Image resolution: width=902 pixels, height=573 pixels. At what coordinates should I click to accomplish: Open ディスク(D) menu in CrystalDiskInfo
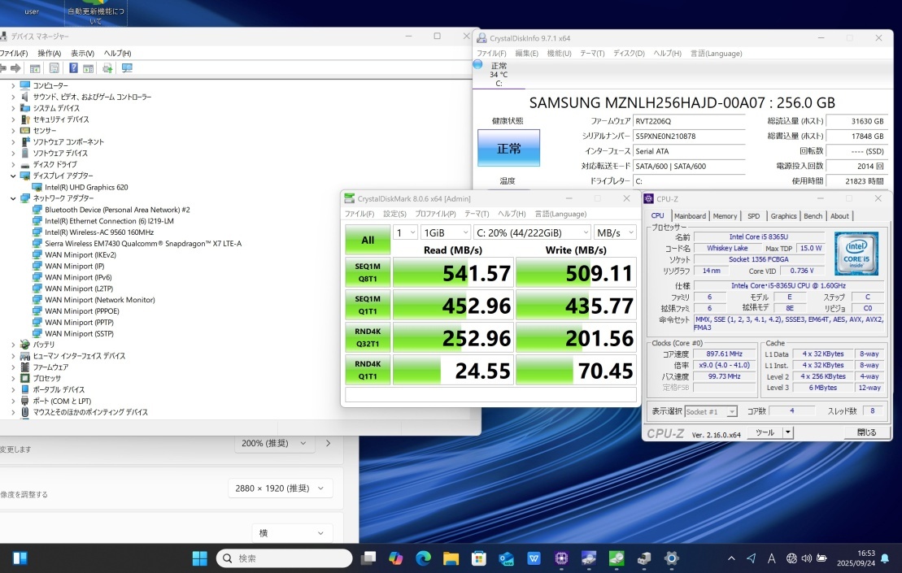pos(629,54)
